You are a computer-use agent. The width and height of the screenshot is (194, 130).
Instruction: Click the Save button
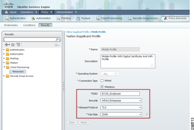71,122
